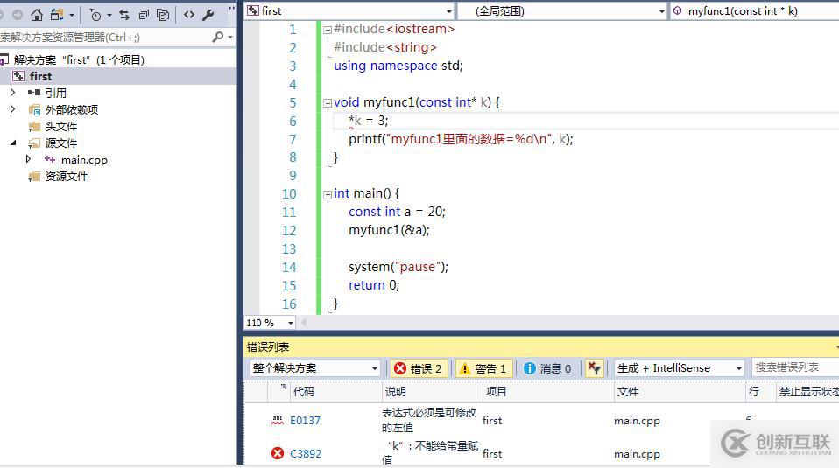Click the switch views icon beside Home
Screen dimensions: 839x468
[57, 15]
